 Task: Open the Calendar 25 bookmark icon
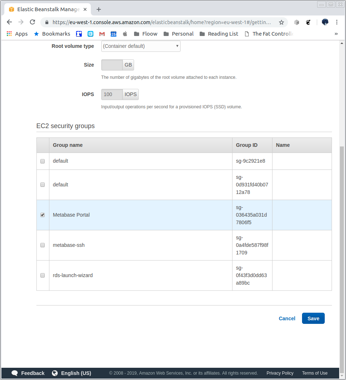(114, 34)
